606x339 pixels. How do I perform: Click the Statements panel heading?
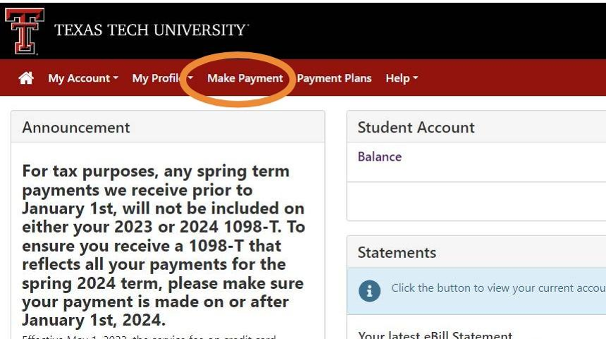pos(397,252)
